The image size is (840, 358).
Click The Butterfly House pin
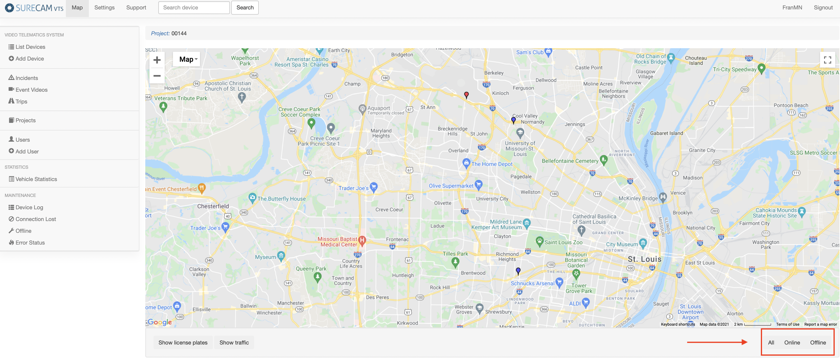click(x=252, y=198)
